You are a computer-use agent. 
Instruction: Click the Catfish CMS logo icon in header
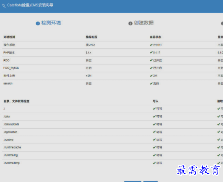click(x=4, y=6)
